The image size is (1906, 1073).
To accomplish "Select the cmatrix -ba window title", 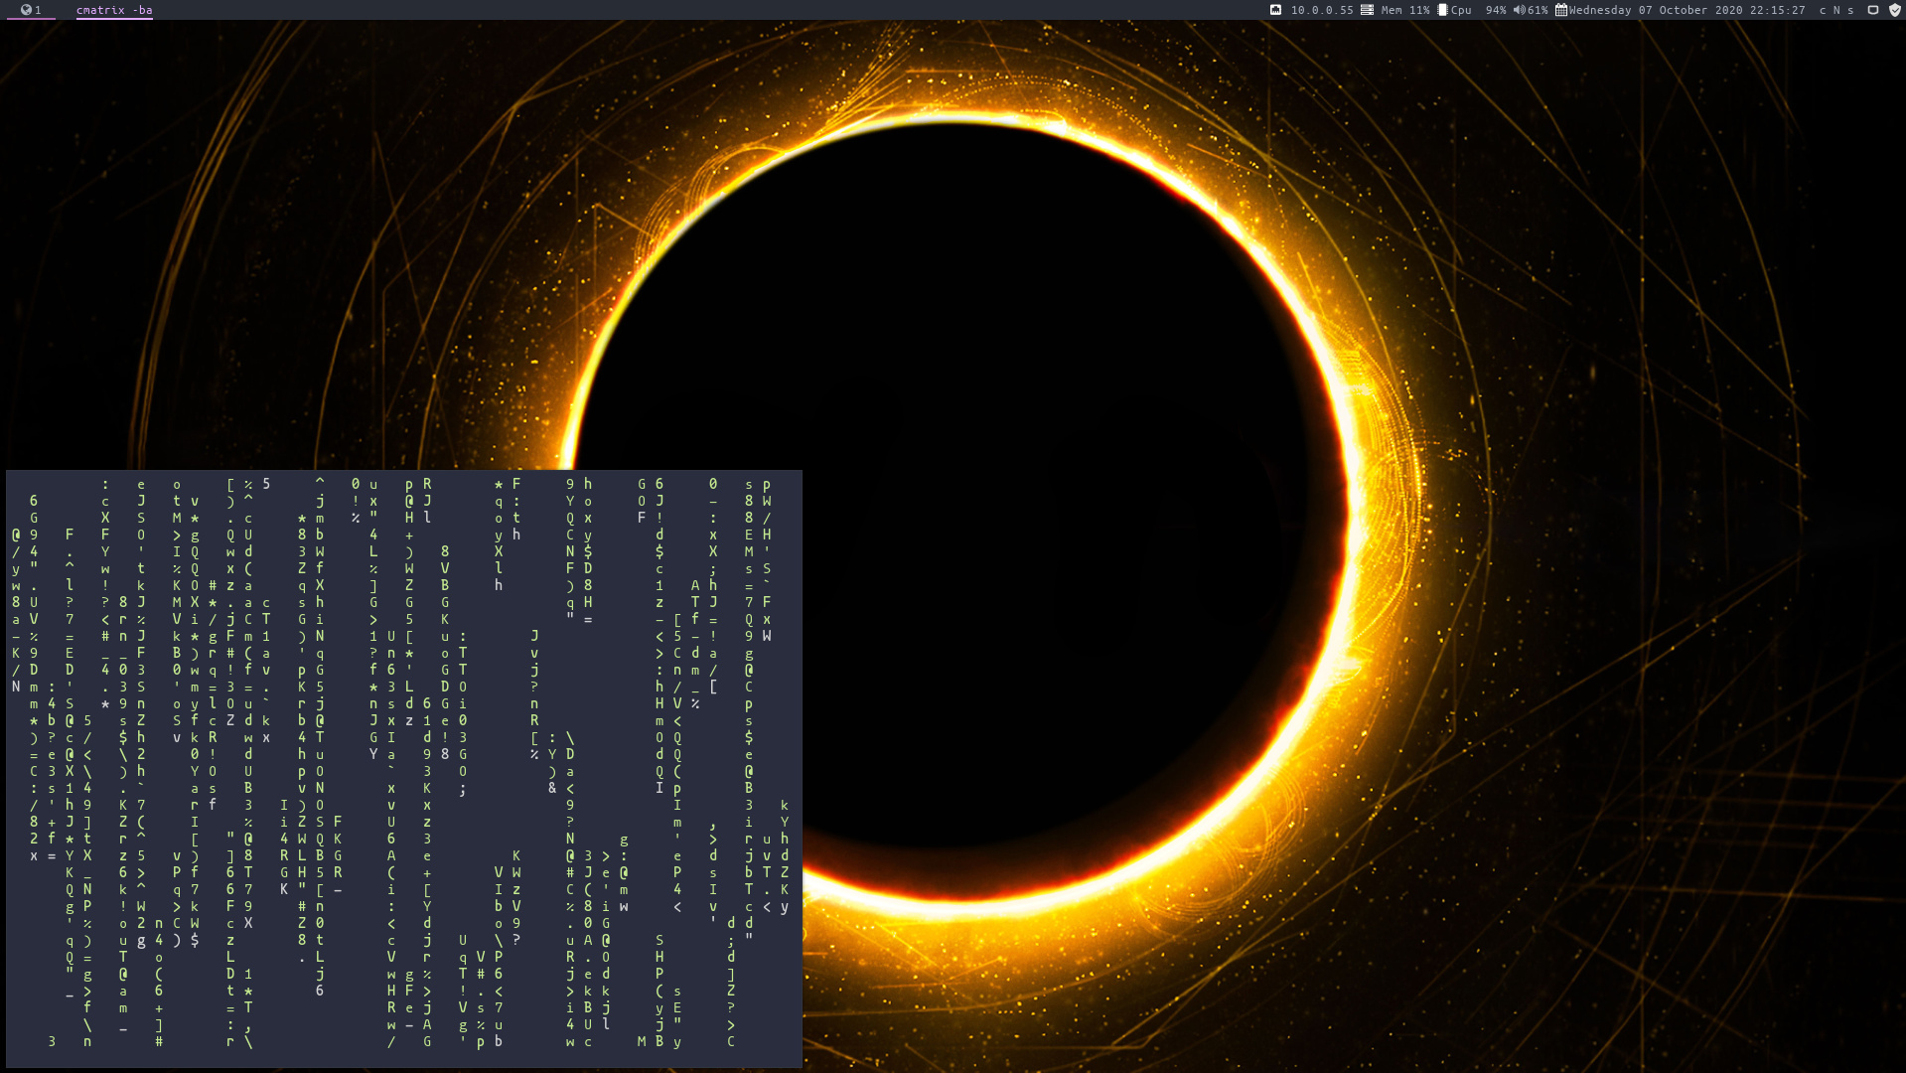I will [x=114, y=10].
